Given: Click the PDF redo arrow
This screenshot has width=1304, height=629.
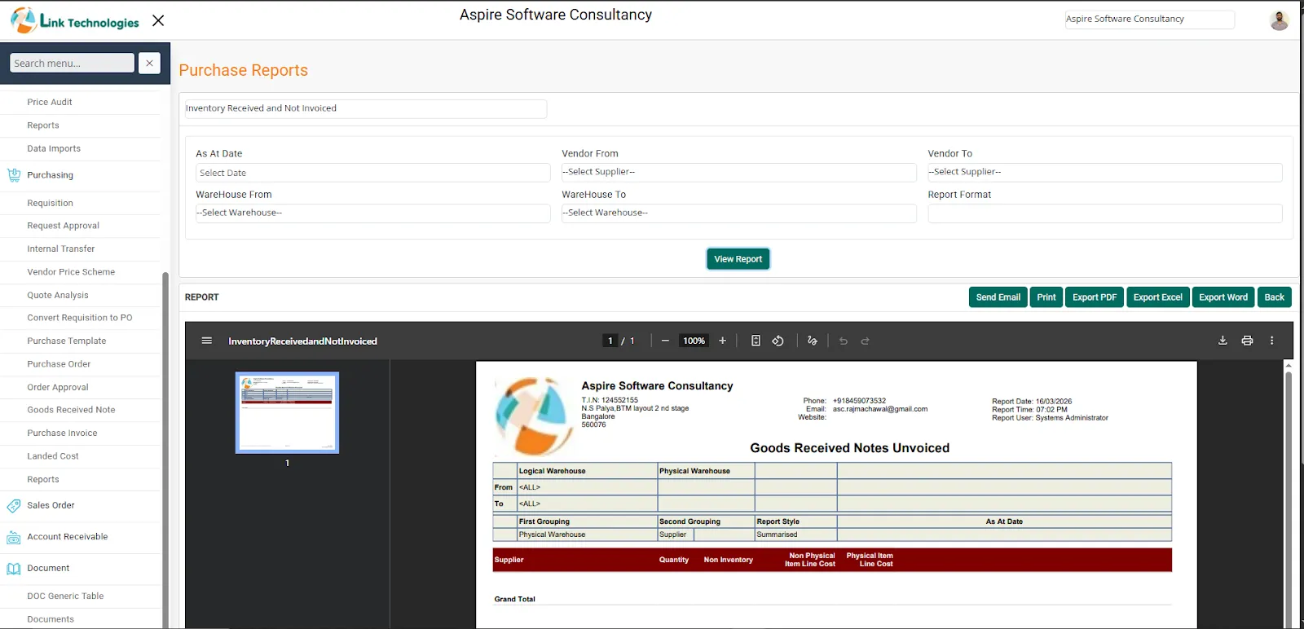Looking at the screenshot, I should [x=866, y=341].
